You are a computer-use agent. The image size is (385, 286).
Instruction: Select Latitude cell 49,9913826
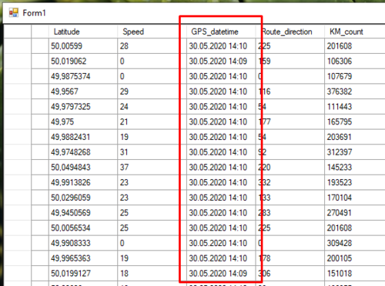(x=83, y=182)
